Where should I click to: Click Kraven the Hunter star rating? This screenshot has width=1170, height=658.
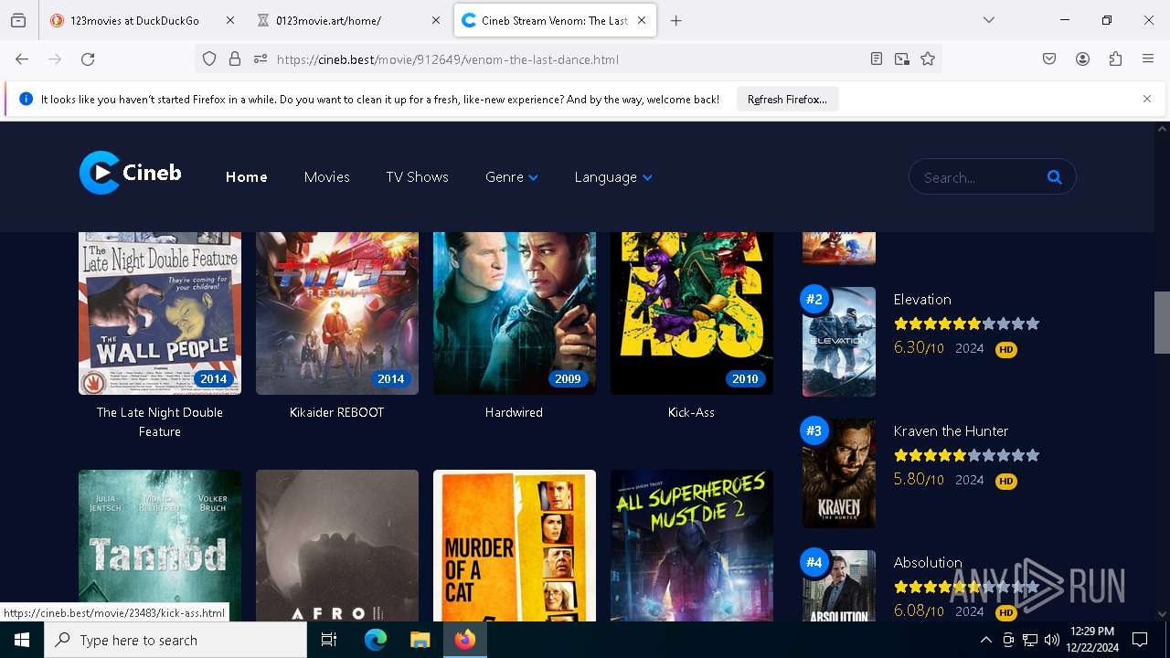(x=966, y=455)
